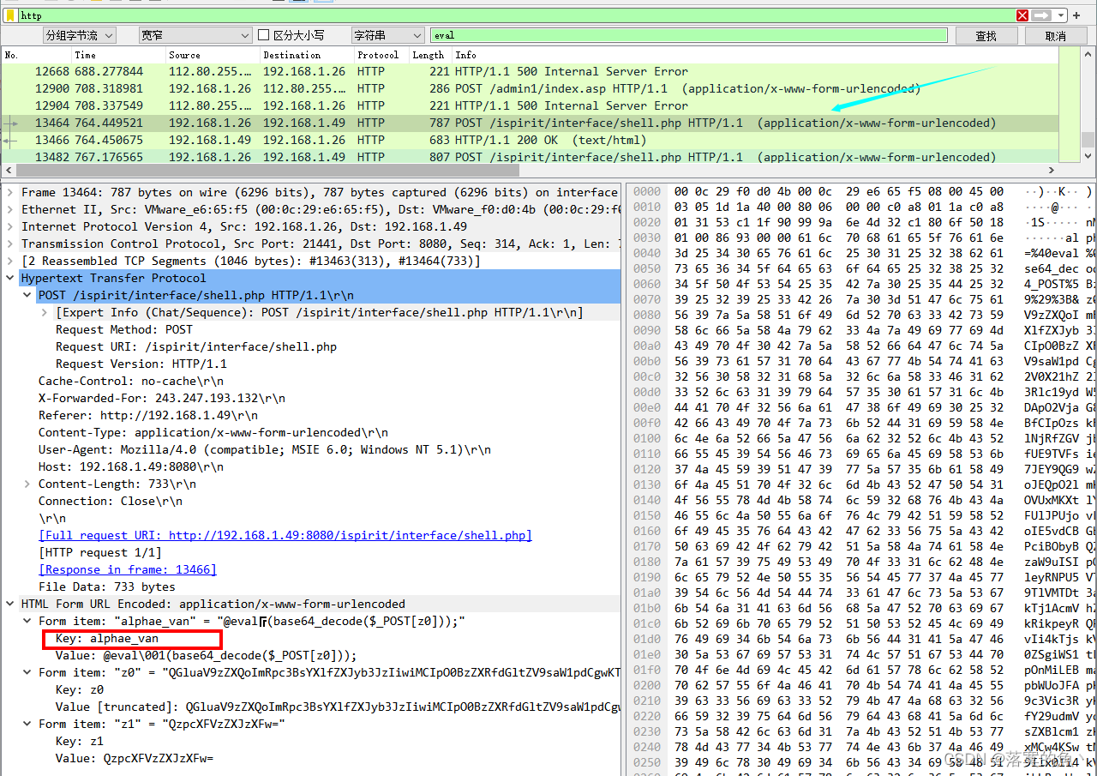Viewport: 1097px width, 776px height.
Task: Expand the Frame 13464 tree node
Action: click(x=11, y=192)
